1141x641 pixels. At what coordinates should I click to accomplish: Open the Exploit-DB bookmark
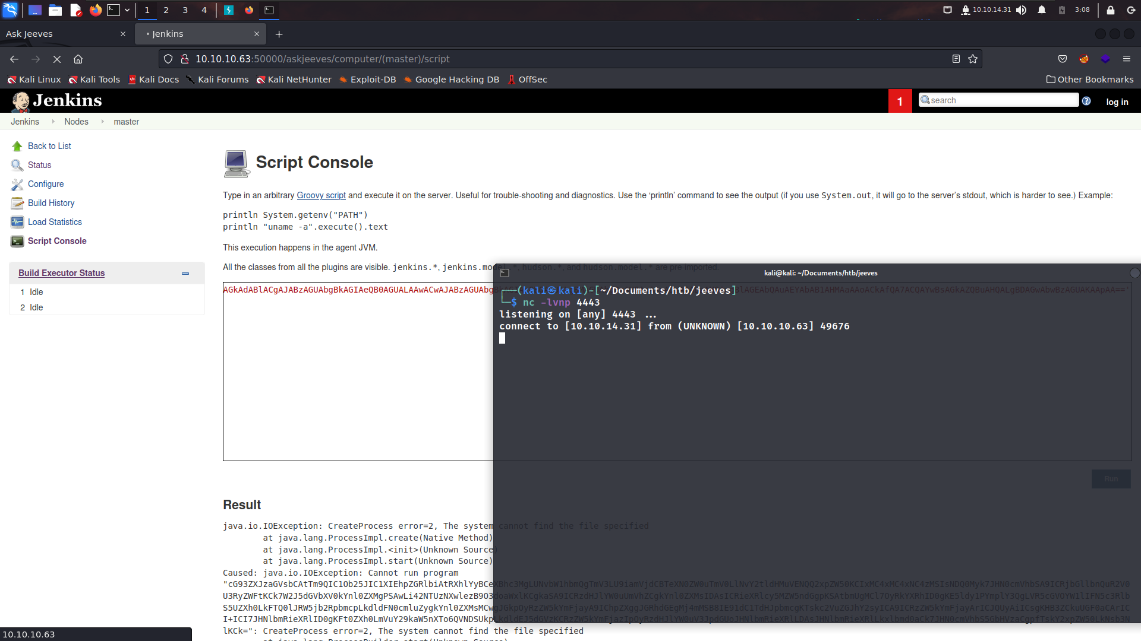367,80
